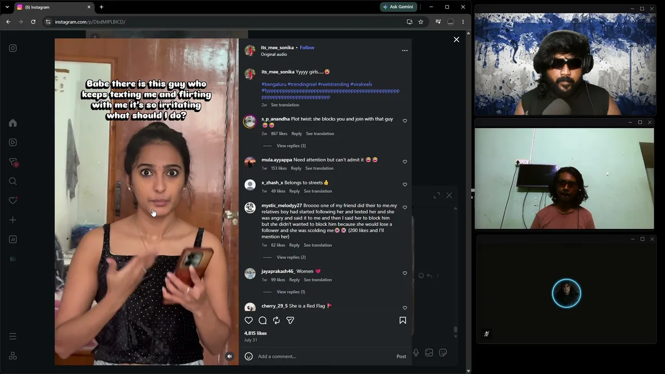Toggle the reel's audio mute button
The image size is (665, 374).
pyautogui.click(x=230, y=356)
